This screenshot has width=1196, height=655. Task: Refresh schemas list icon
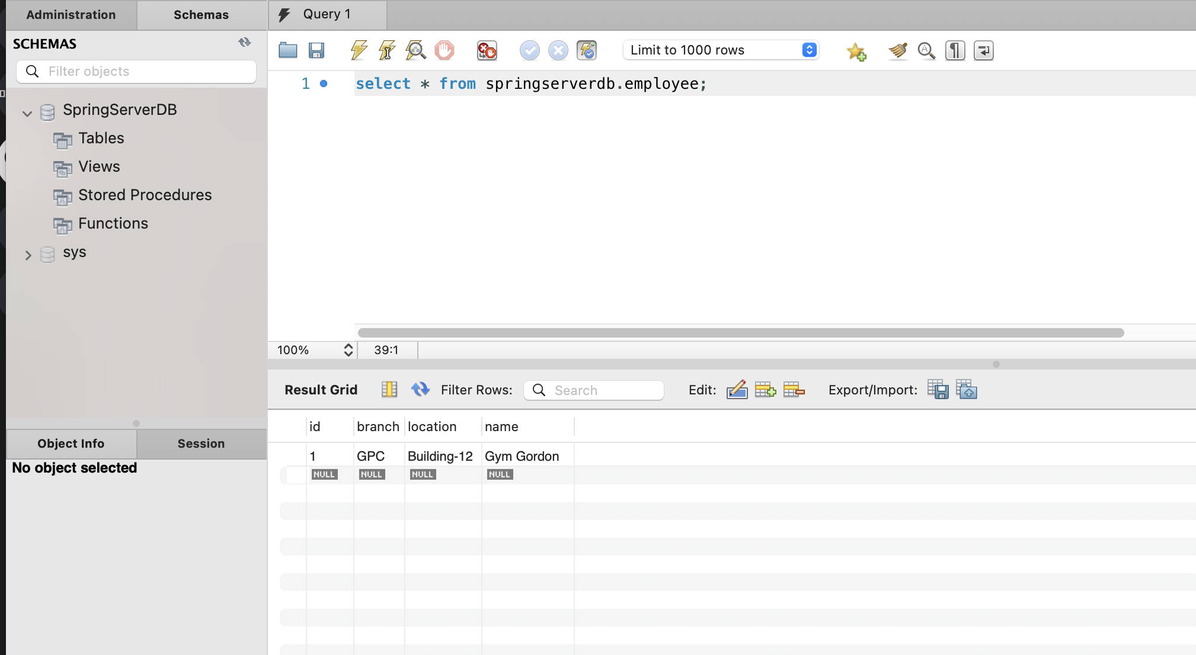(x=245, y=43)
